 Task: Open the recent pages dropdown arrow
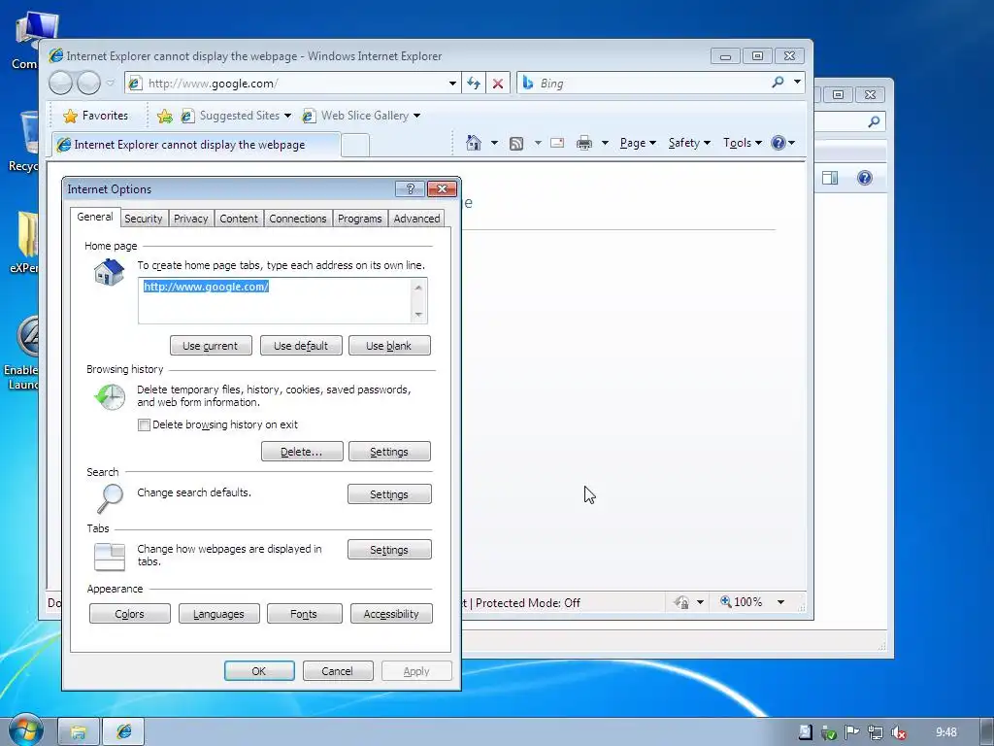point(111,84)
